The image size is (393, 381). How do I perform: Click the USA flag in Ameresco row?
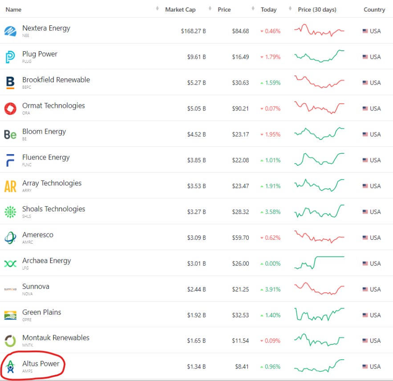click(365, 238)
